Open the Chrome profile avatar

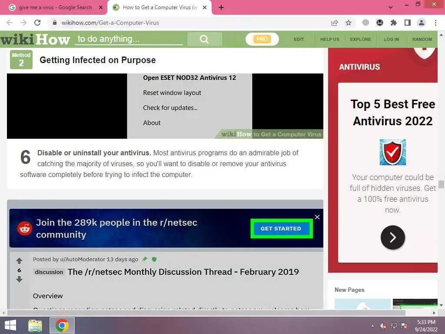coord(422,23)
